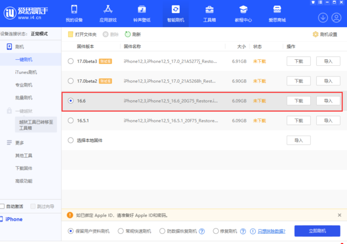The width and height of the screenshot is (347, 244).
Task: Click the 固件版本 column header
Action: click(x=86, y=46)
